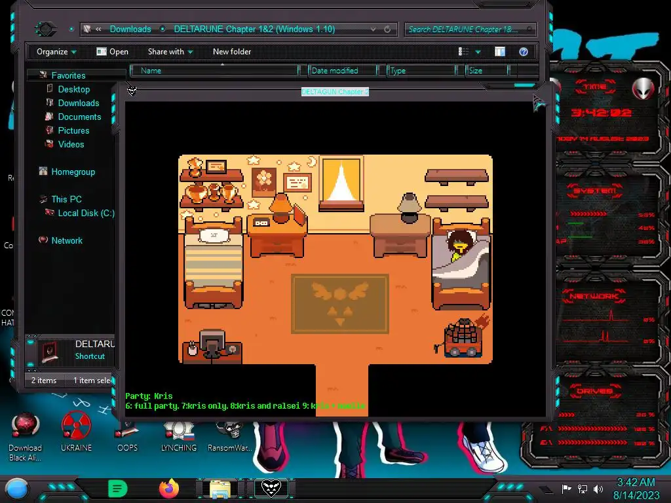Click the Homegroup sidebar icon
Image resolution: width=671 pixels, height=503 pixels.
tap(43, 171)
